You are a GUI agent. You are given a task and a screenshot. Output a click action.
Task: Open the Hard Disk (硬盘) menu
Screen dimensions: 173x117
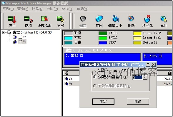pos(38,9)
